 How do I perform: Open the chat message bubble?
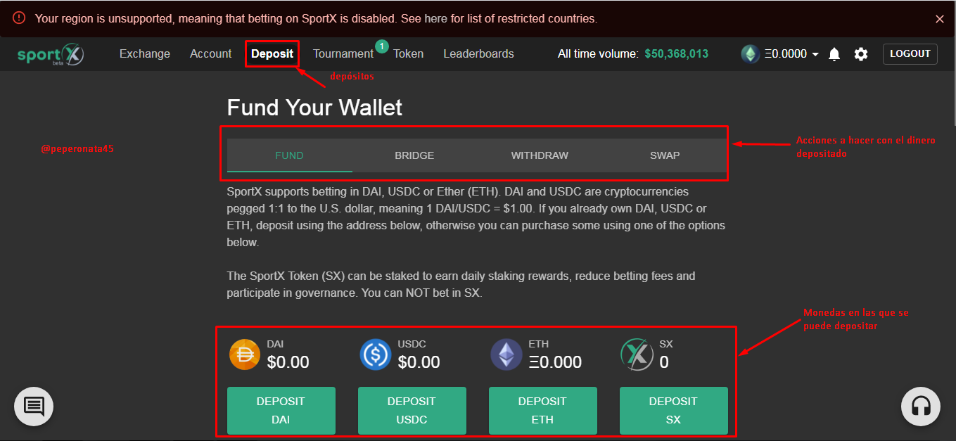(34, 406)
